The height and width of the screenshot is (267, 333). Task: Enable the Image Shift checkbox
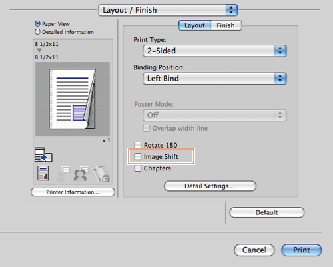click(x=138, y=156)
